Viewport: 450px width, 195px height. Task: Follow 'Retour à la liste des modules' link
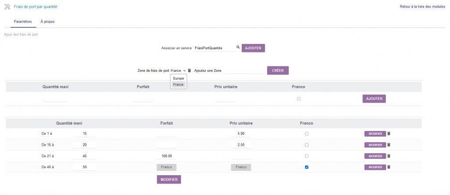422,7
